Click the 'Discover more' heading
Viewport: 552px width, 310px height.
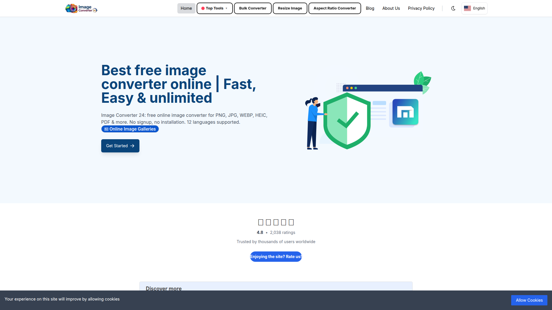click(164, 288)
